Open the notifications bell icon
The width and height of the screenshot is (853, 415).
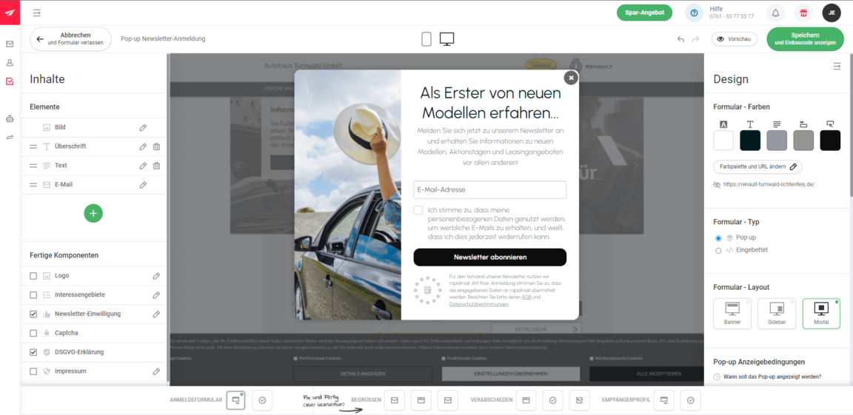(775, 13)
